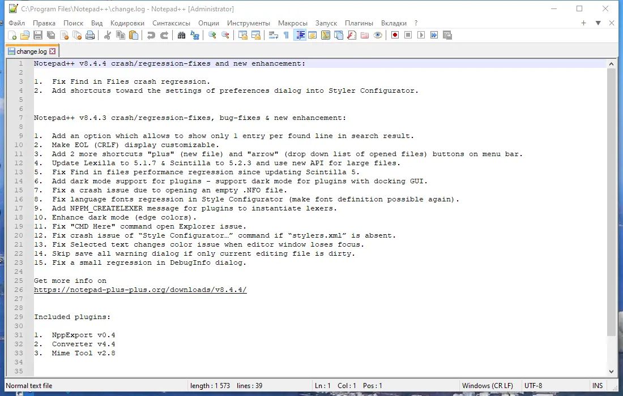Run macro multiple times icon
The image size is (623, 396).
[434, 35]
